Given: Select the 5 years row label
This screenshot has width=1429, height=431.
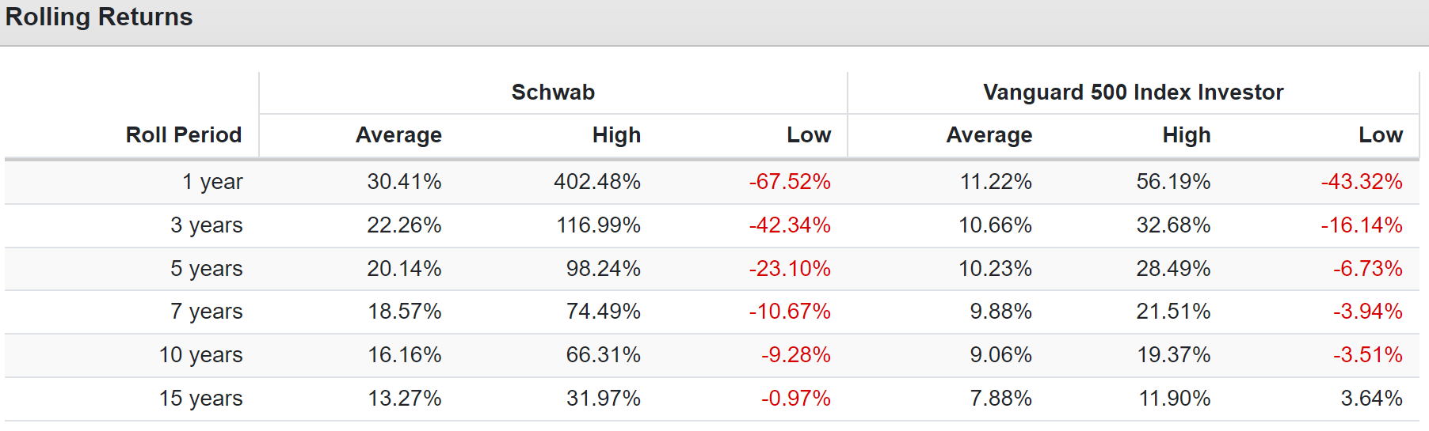Looking at the screenshot, I should 207,269.
